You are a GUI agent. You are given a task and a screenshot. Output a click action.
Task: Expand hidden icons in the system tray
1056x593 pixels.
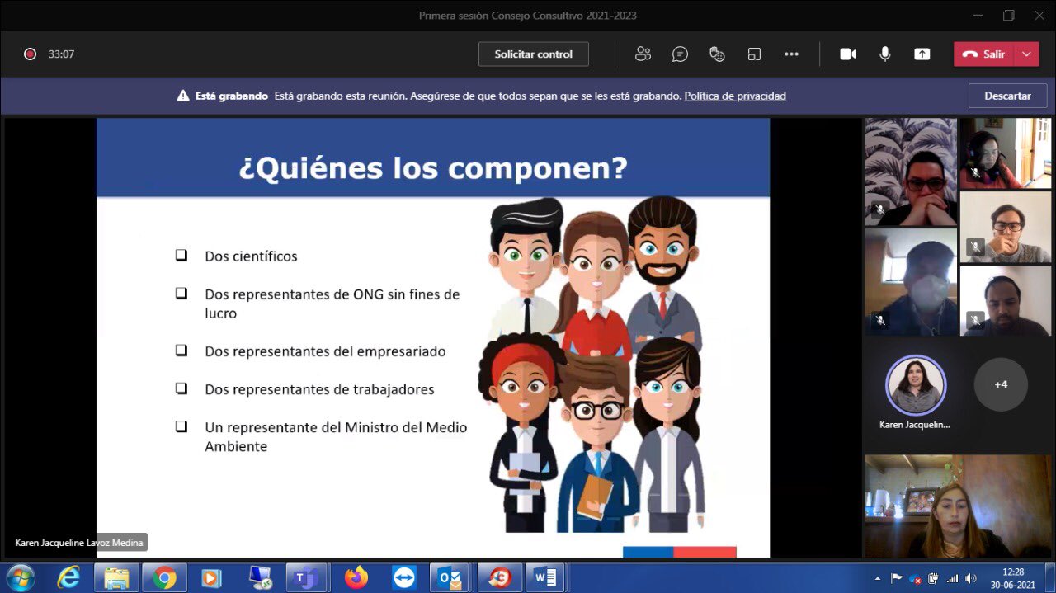(878, 577)
